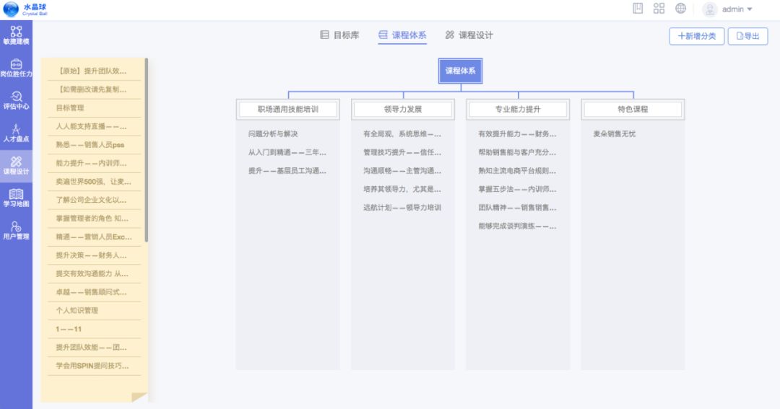Select the 特色课程 category header
The image size is (780, 409).
pyautogui.click(x=633, y=110)
